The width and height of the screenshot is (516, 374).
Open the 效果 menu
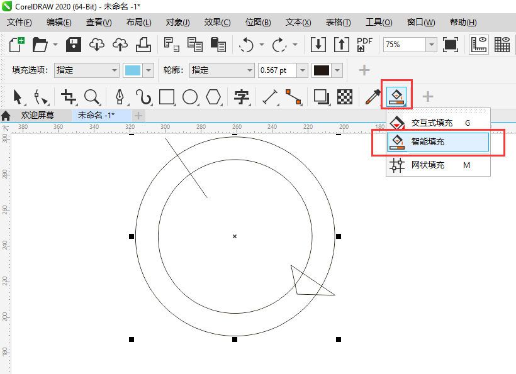(216, 21)
